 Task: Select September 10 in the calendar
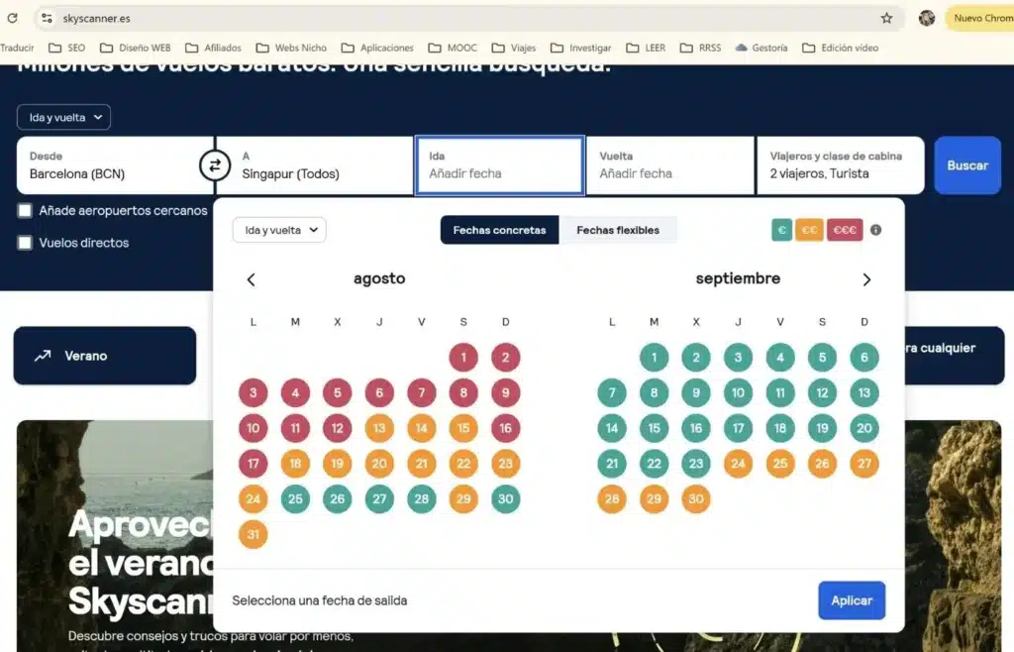[x=738, y=392]
